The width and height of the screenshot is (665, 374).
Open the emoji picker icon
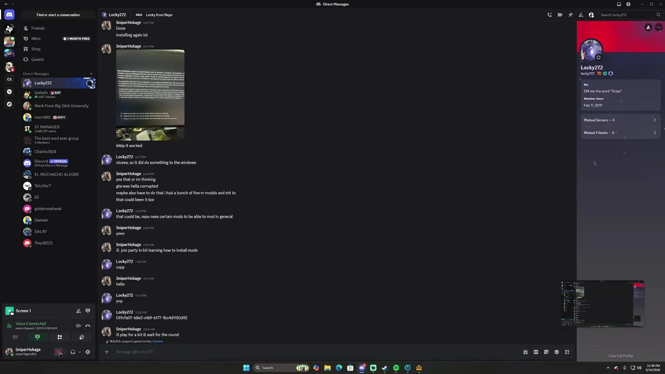point(556,352)
